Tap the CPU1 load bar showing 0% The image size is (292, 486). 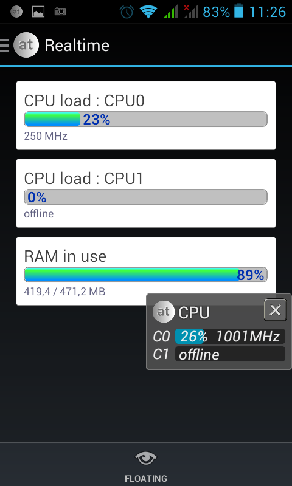[x=145, y=197]
